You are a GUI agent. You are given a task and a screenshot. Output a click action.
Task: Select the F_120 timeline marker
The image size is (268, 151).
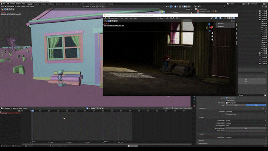(69, 142)
